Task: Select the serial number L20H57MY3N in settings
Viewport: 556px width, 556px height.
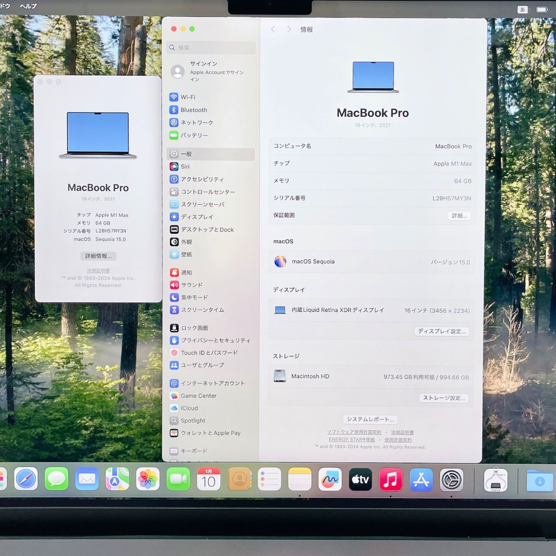Action: pos(452,198)
